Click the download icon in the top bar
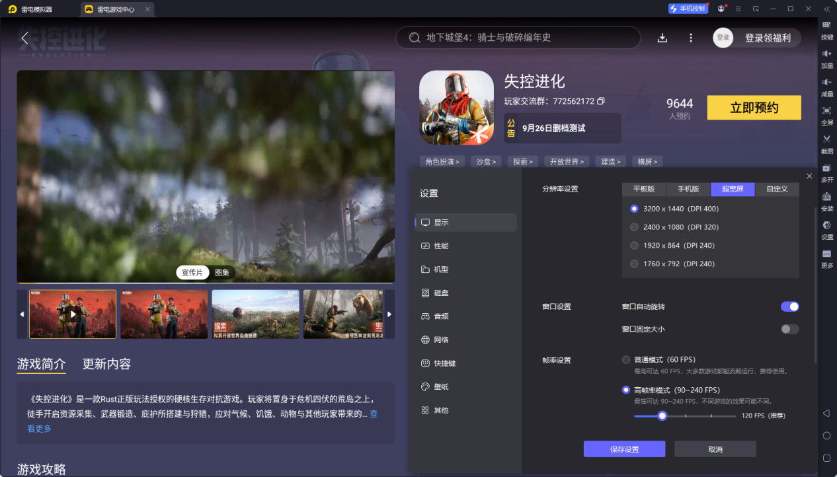 [662, 38]
